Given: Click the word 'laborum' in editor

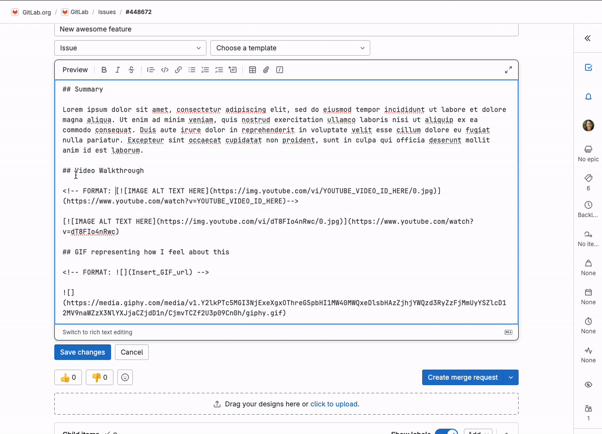Looking at the screenshot, I should click(x=126, y=150).
